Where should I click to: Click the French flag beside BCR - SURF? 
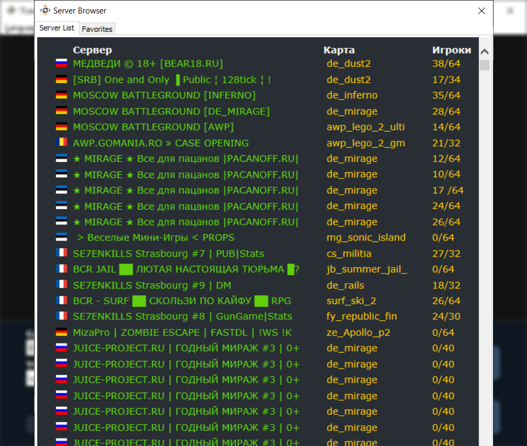61,300
